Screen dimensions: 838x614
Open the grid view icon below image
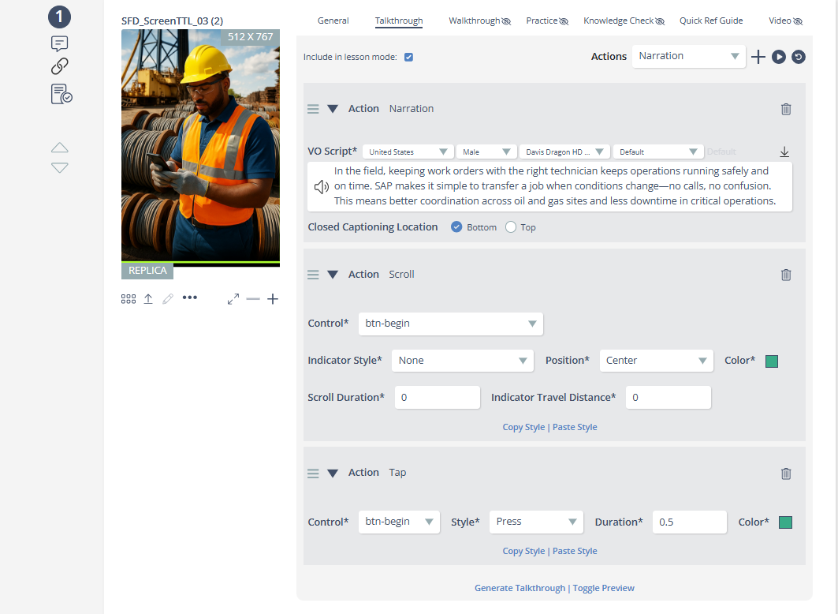coord(128,299)
